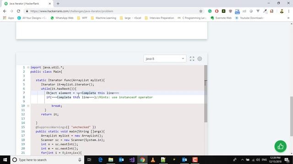Open Windows Start menu
The height and width of the screenshot is (164, 293).
pos(5,160)
